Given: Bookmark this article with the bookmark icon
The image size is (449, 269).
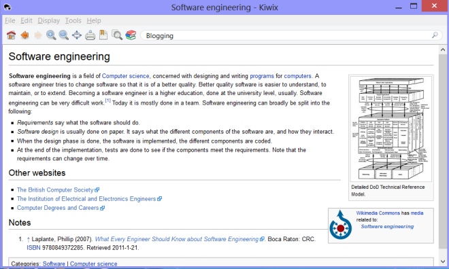Looking at the screenshot, I should 103,35.
